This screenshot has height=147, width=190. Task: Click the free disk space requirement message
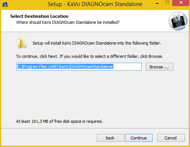[x=59, y=121]
